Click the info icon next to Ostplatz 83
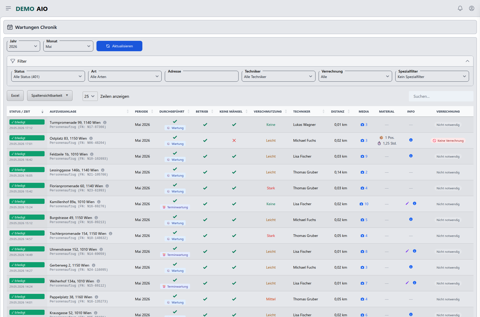The height and width of the screenshot is (317, 480). (91, 138)
